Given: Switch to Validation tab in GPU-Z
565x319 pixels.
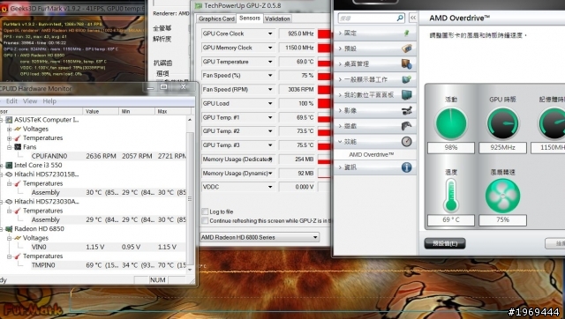Looking at the screenshot, I should [277, 19].
